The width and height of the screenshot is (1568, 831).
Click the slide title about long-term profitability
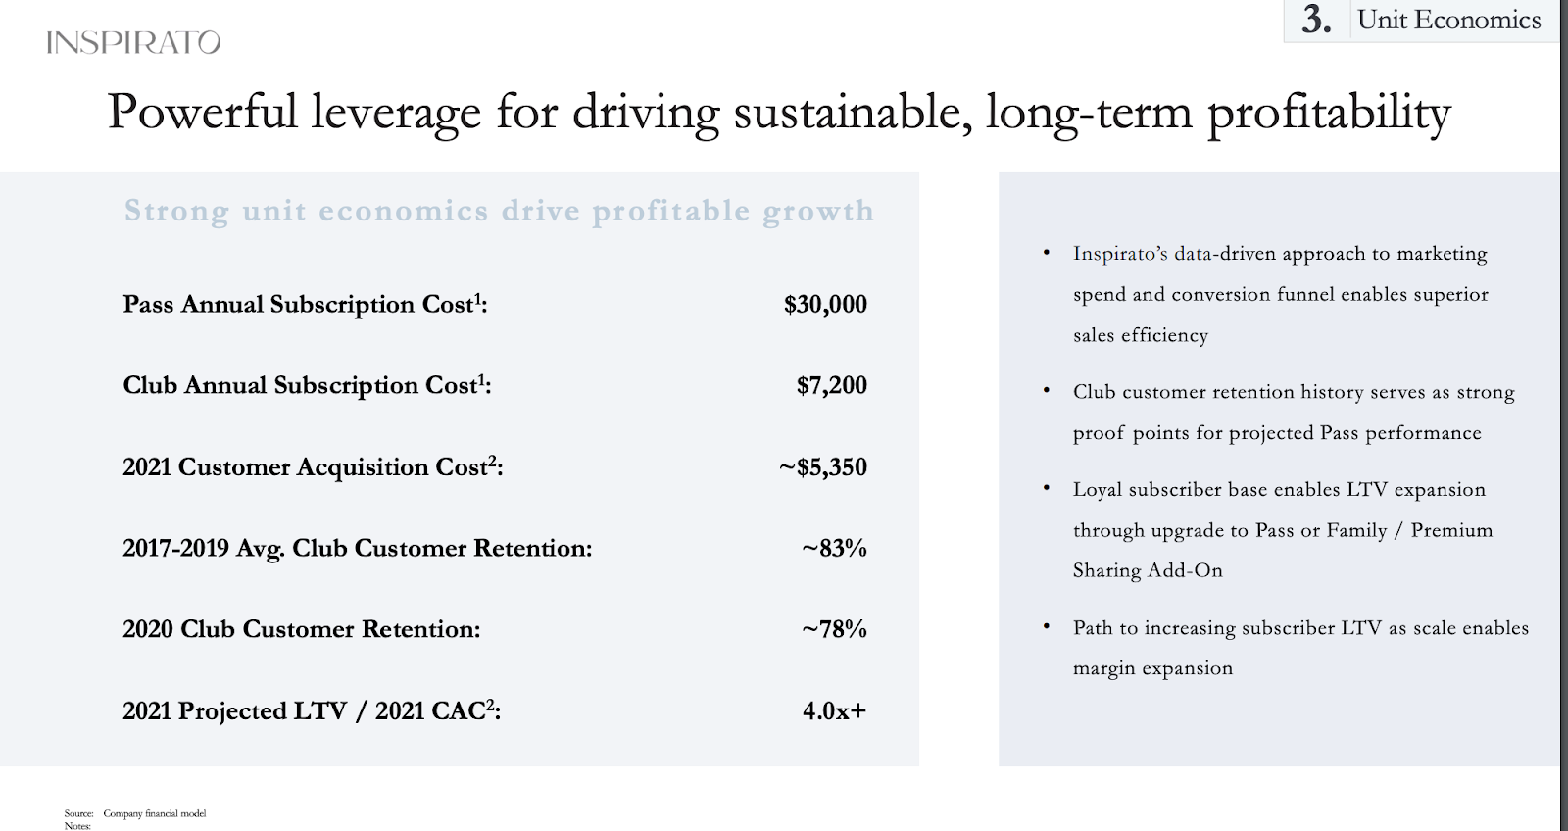[779, 113]
